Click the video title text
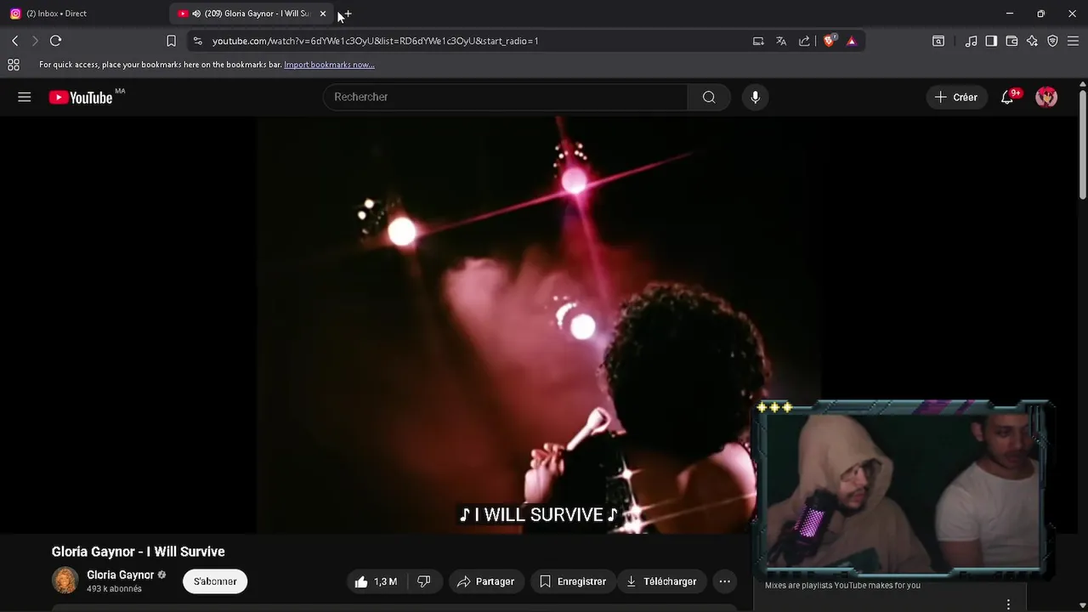This screenshot has width=1088, height=612. pos(139,552)
